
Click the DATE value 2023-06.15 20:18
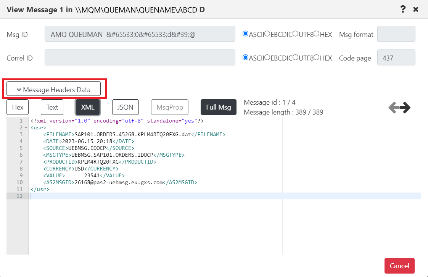tap(87, 141)
